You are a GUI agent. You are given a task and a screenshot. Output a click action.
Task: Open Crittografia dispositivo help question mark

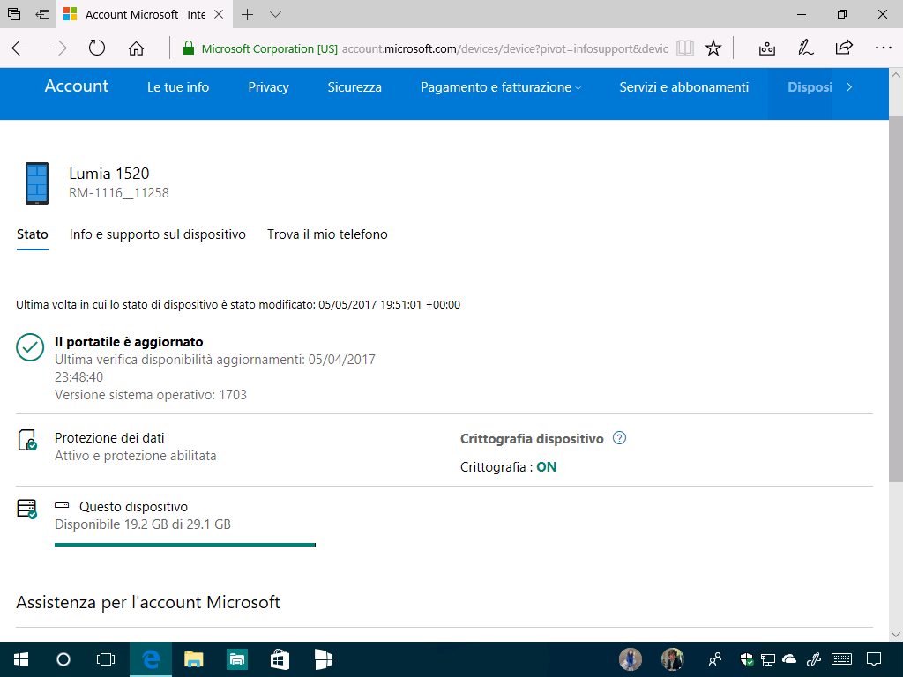[619, 438]
